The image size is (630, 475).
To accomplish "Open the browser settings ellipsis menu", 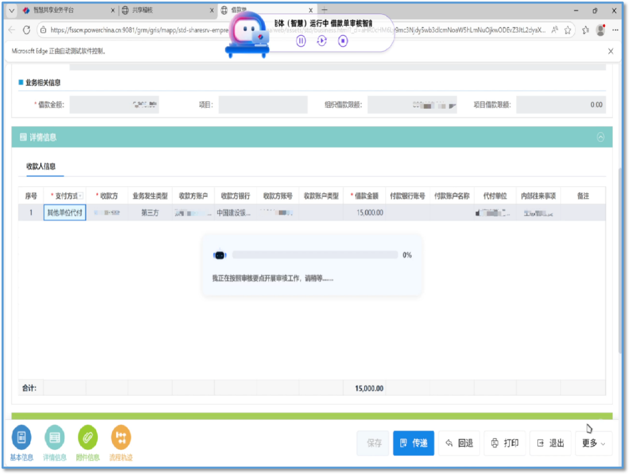I will tap(615, 30).
